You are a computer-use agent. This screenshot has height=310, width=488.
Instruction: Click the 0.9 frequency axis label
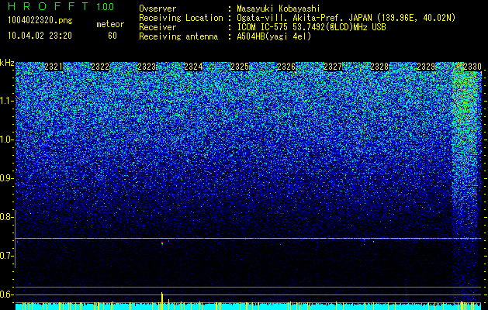click(x=7, y=178)
